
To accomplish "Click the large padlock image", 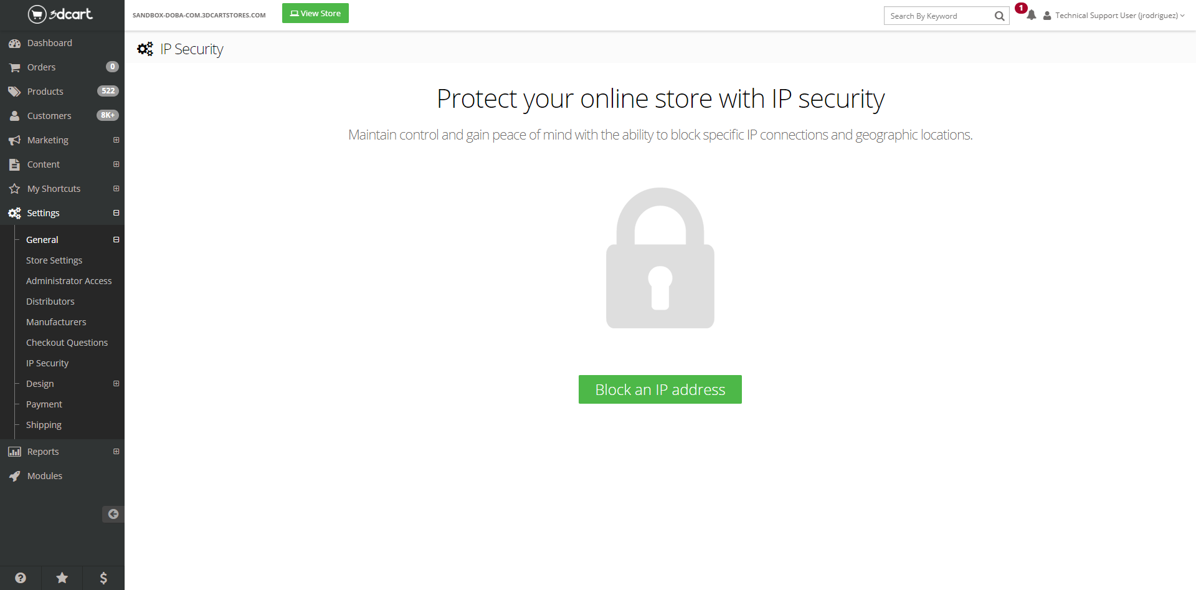I will tap(660, 258).
